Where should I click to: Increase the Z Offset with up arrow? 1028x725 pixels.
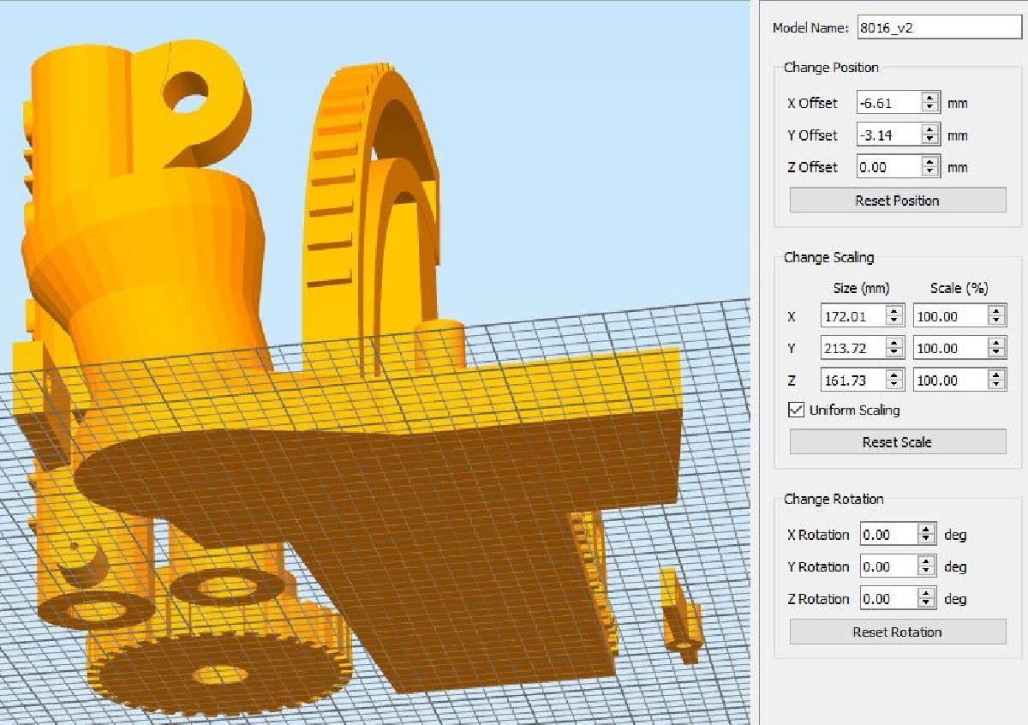click(x=931, y=162)
